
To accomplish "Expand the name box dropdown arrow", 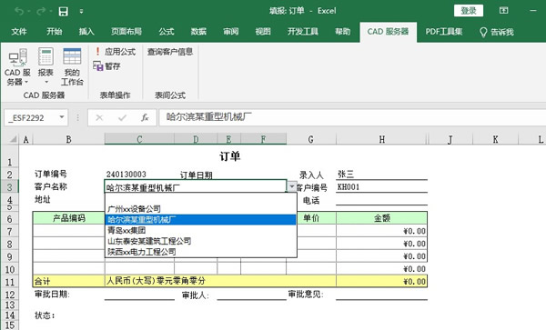I will (x=62, y=117).
